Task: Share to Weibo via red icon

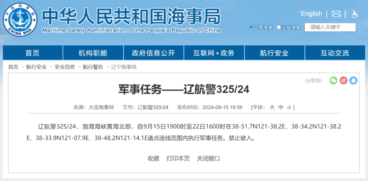Action: [x=343, y=81]
